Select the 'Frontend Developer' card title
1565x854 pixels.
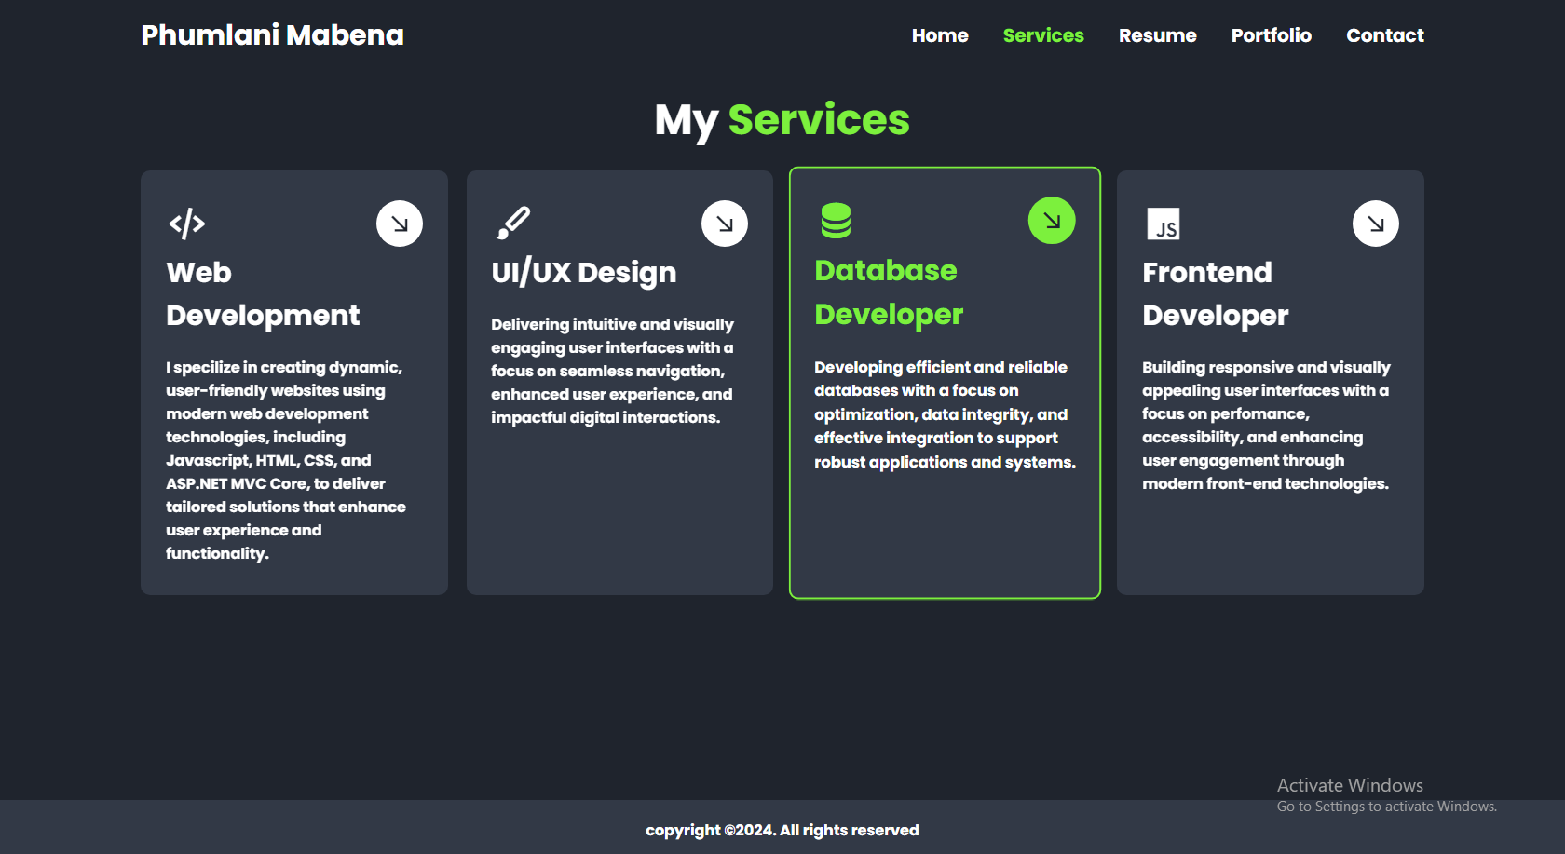coord(1216,294)
